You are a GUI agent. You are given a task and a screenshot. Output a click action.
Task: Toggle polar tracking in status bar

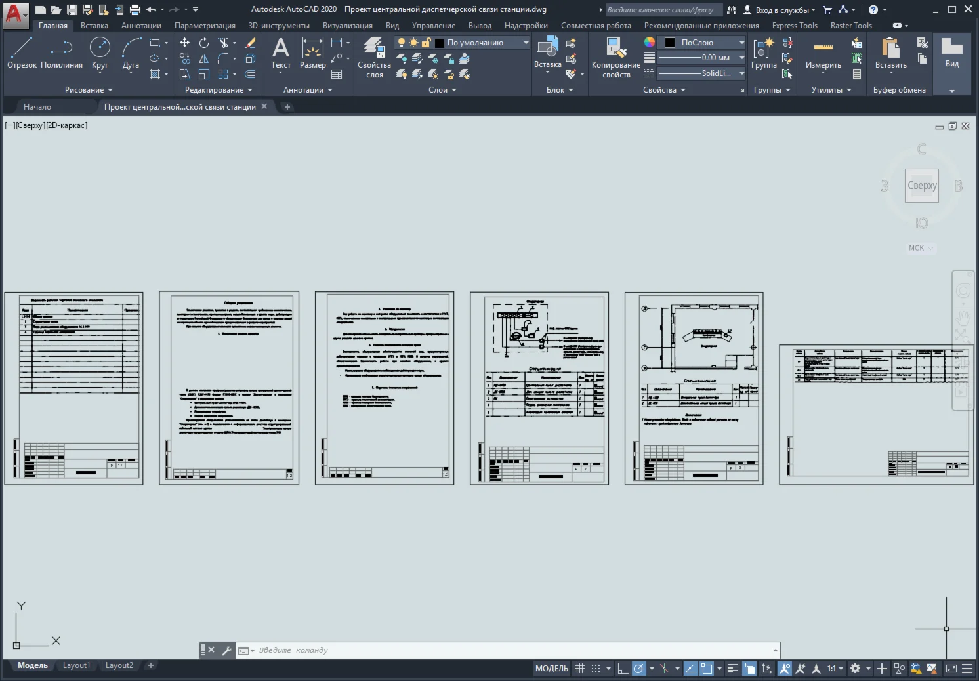638,669
